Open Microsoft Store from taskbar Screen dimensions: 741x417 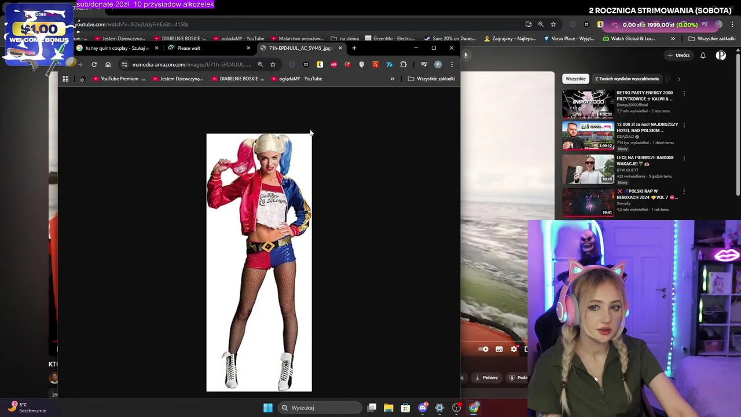click(x=405, y=408)
